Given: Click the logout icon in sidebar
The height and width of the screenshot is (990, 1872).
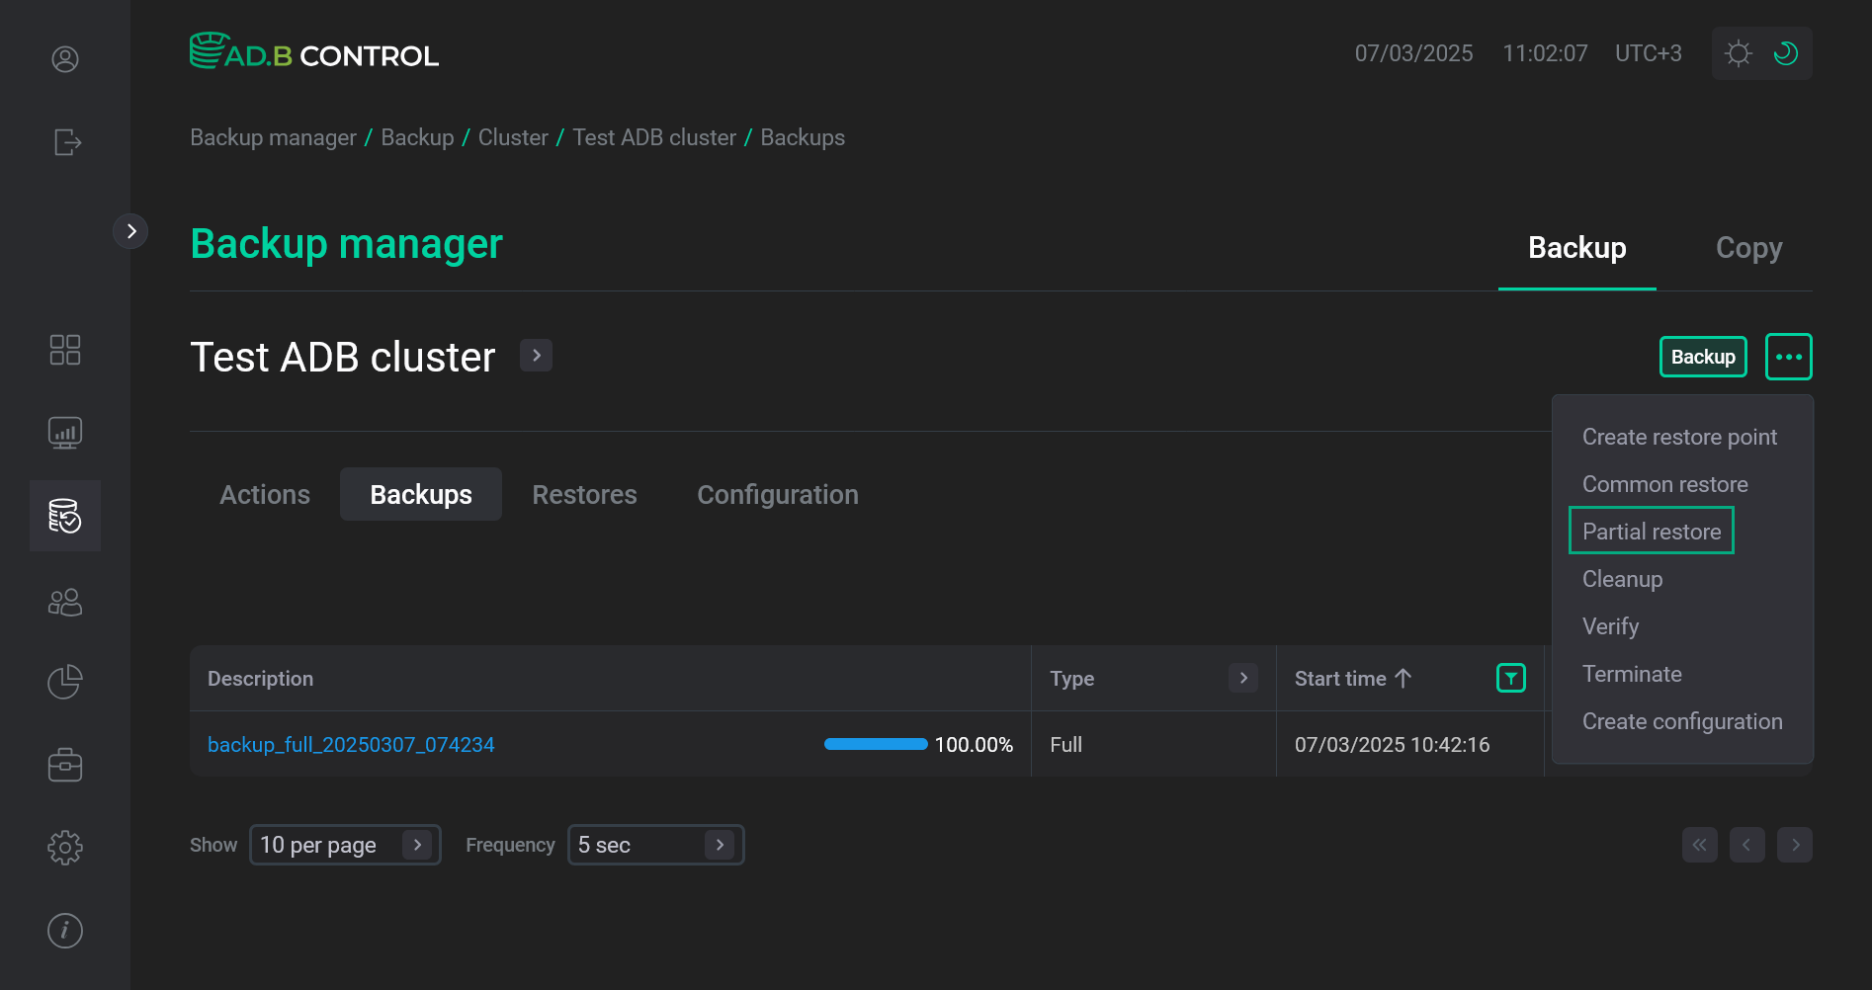Looking at the screenshot, I should [66, 142].
